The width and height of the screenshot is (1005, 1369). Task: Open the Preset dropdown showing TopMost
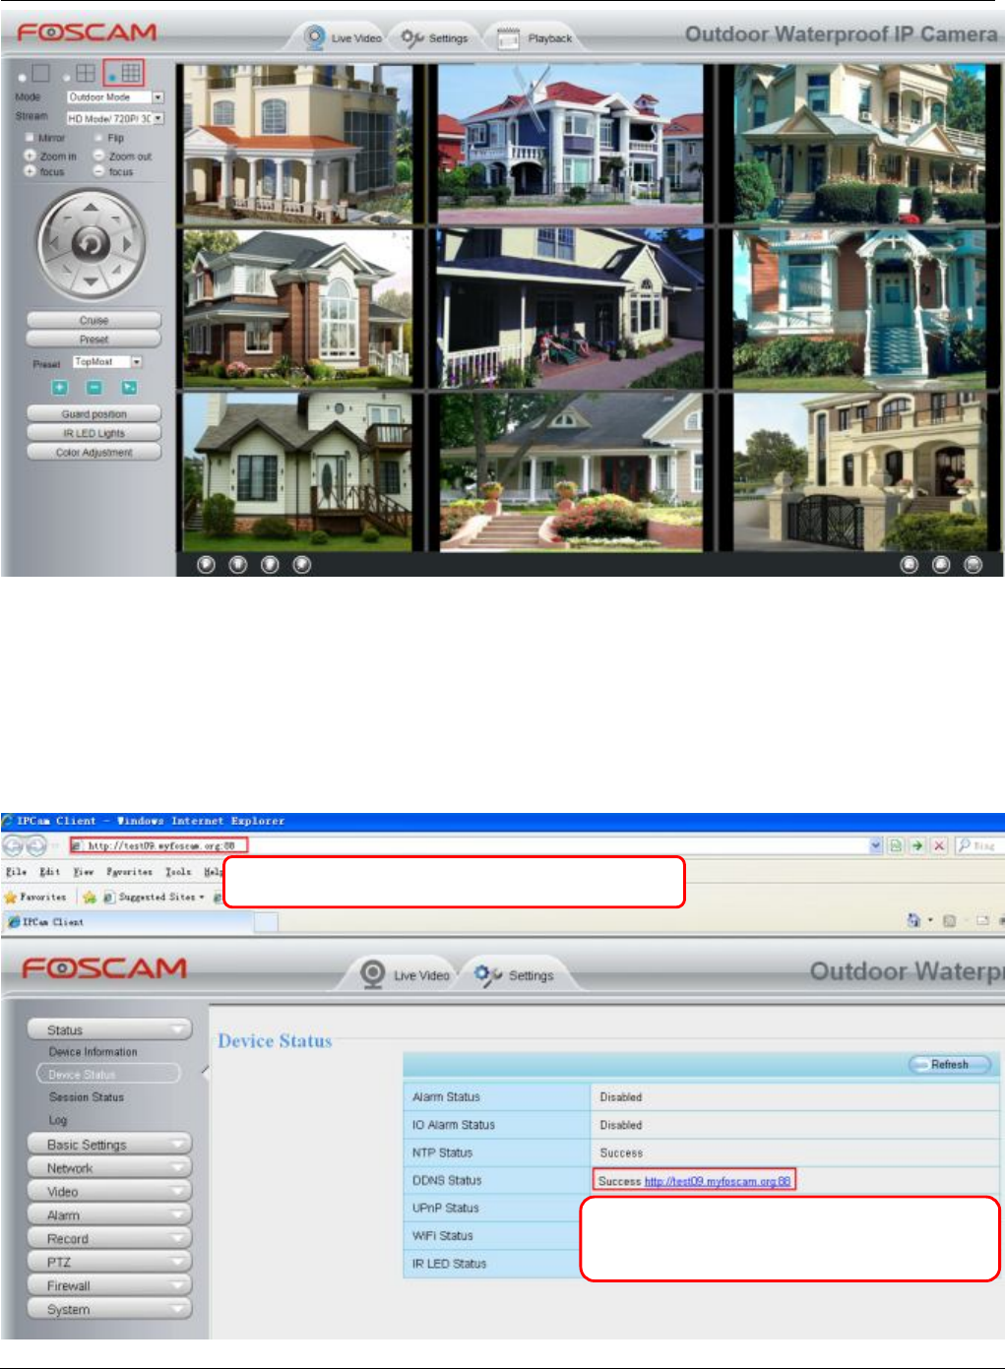[x=107, y=362]
